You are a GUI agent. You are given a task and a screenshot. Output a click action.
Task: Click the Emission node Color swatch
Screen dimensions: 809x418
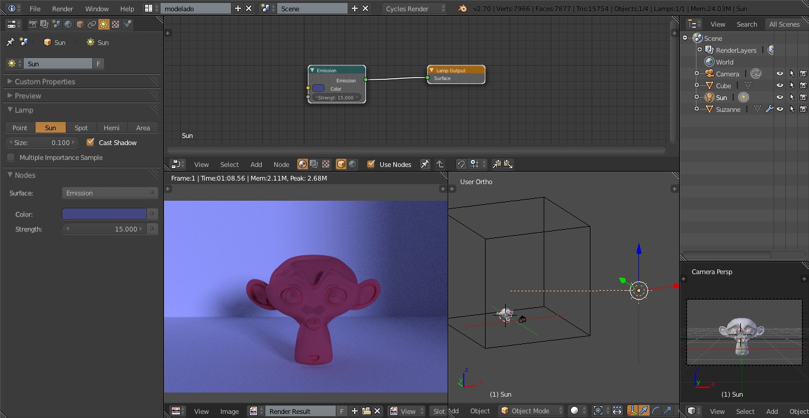point(319,88)
